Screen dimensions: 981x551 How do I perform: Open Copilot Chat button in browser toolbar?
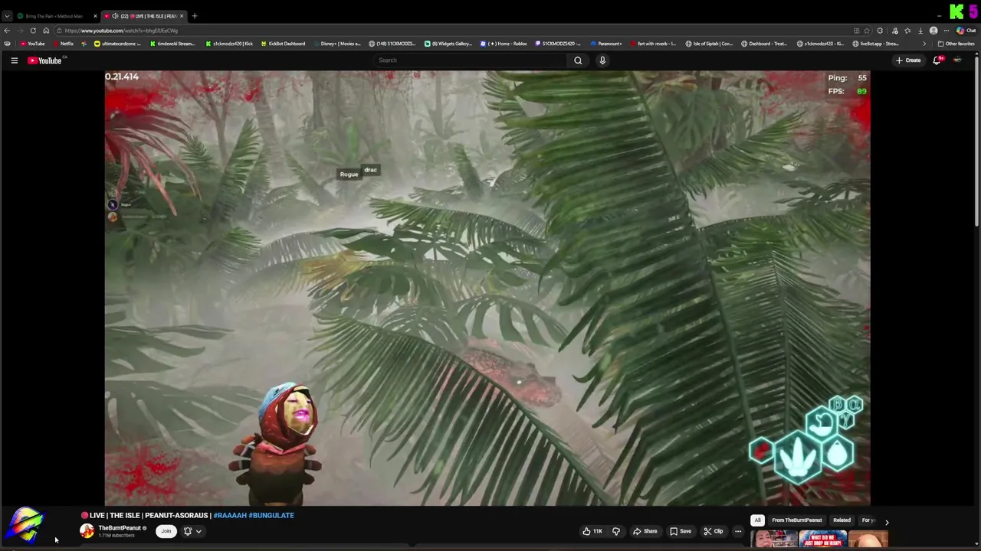[967, 31]
